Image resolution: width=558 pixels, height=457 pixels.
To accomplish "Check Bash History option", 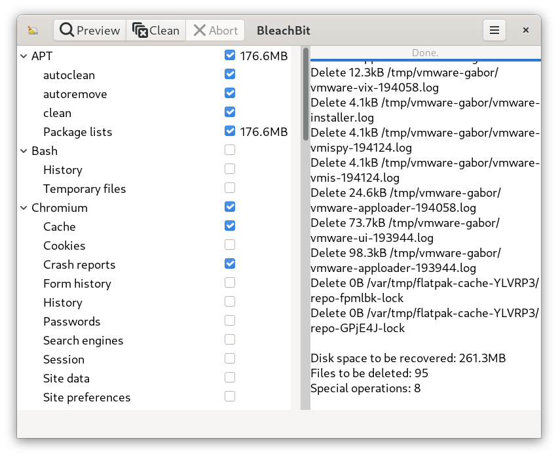I will tap(230, 169).
